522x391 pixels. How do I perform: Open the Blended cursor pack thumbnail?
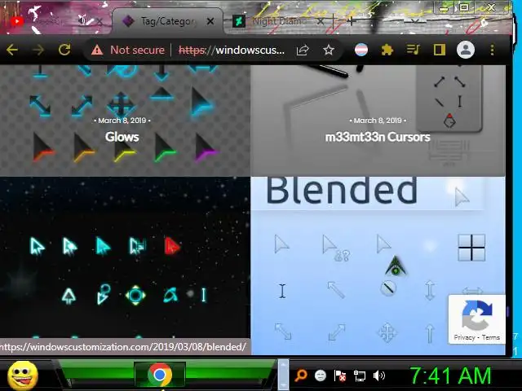[378, 266]
